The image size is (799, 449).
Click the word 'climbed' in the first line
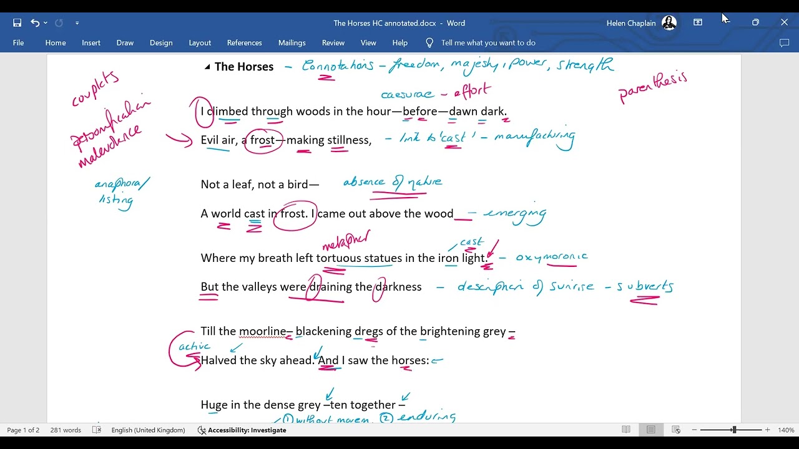228,112
